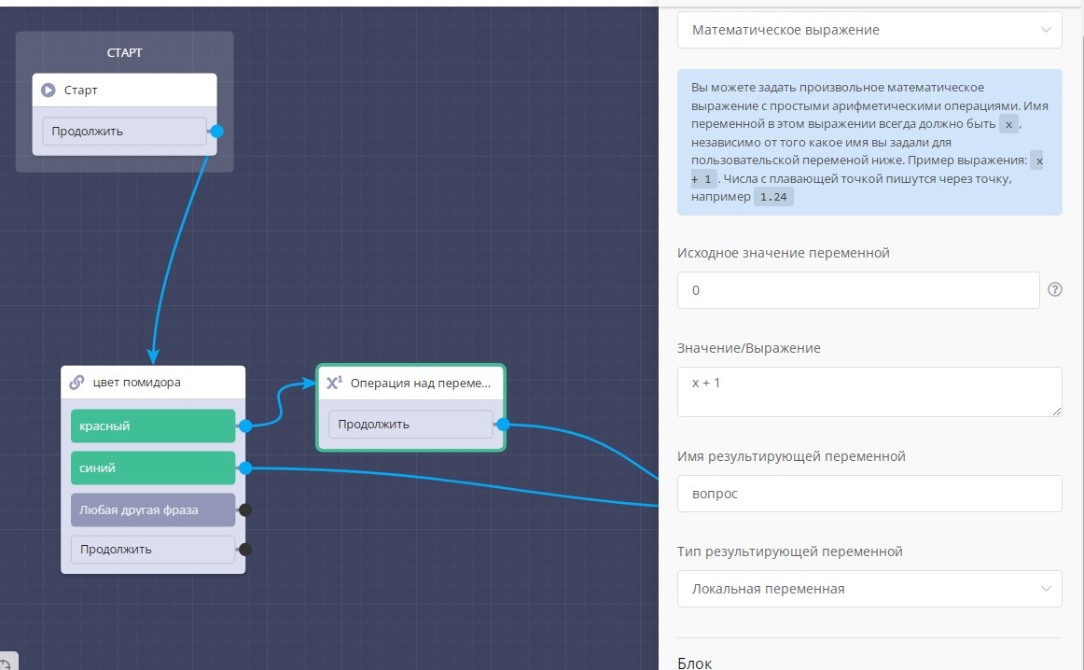Viewport: 1084px width, 670px height.
Task: Click the Старт block output connector dot
Action: tap(217, 132)
